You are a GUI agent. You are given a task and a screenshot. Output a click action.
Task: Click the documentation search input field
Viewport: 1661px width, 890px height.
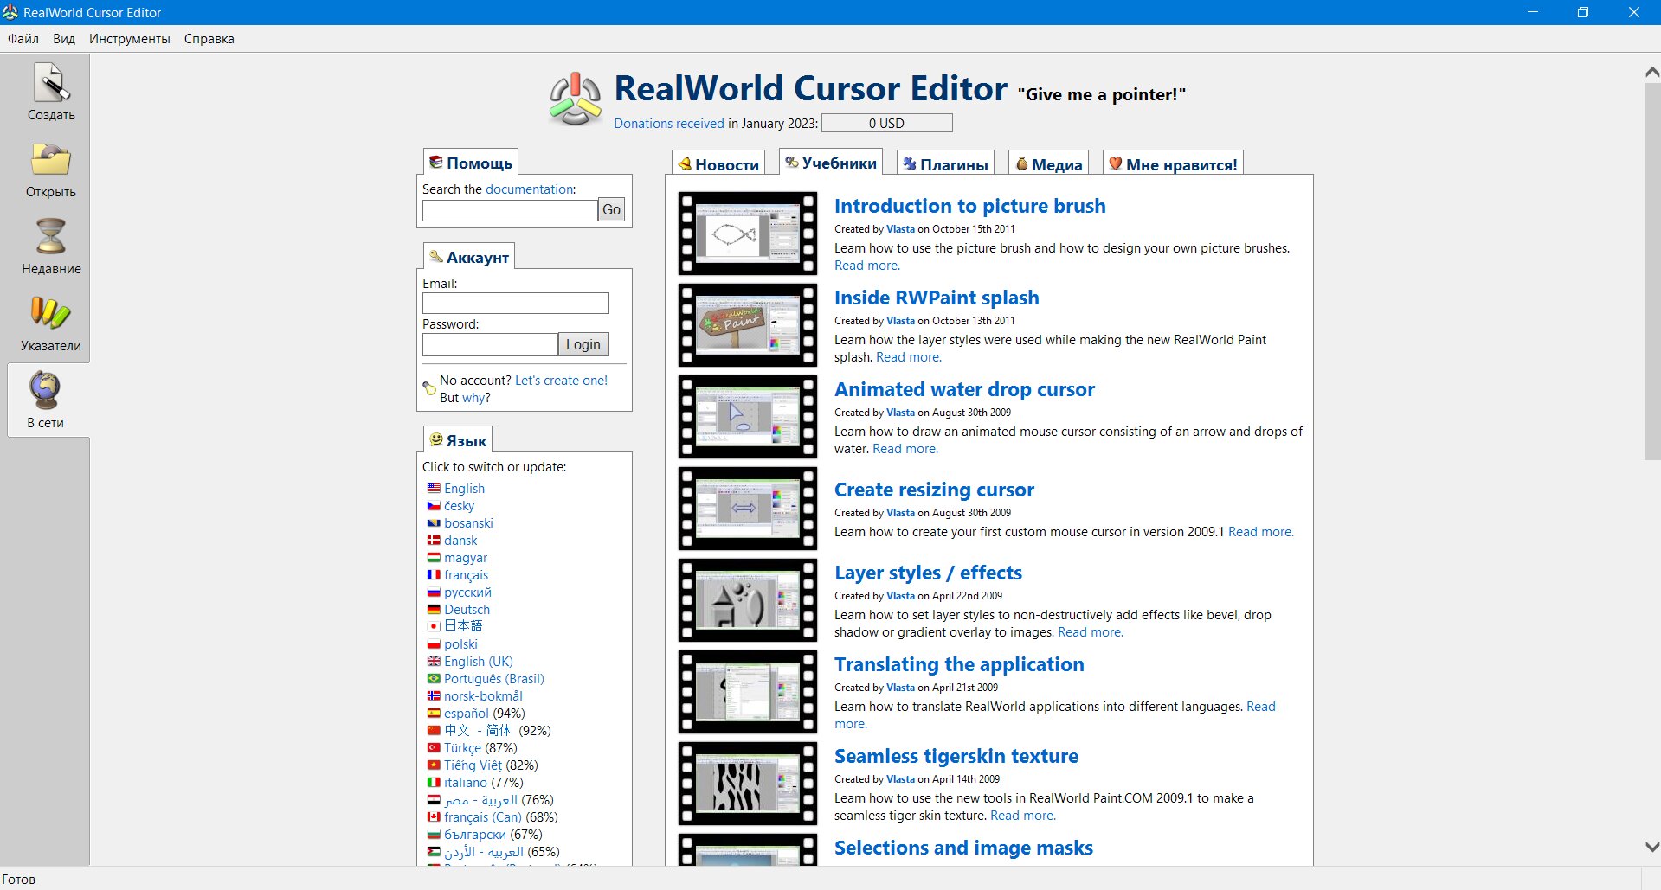[510, 210]
